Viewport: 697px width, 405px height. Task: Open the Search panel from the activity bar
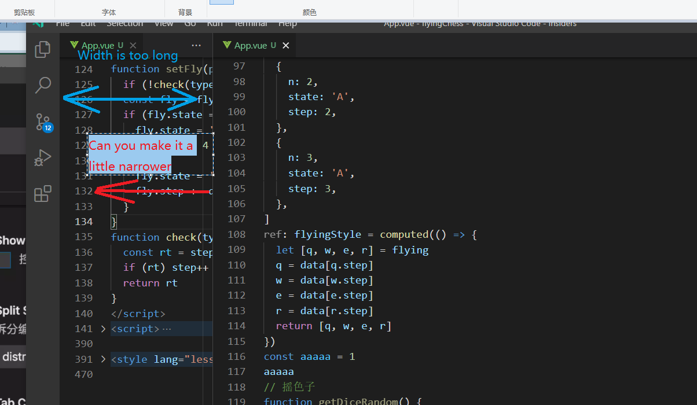42,85
